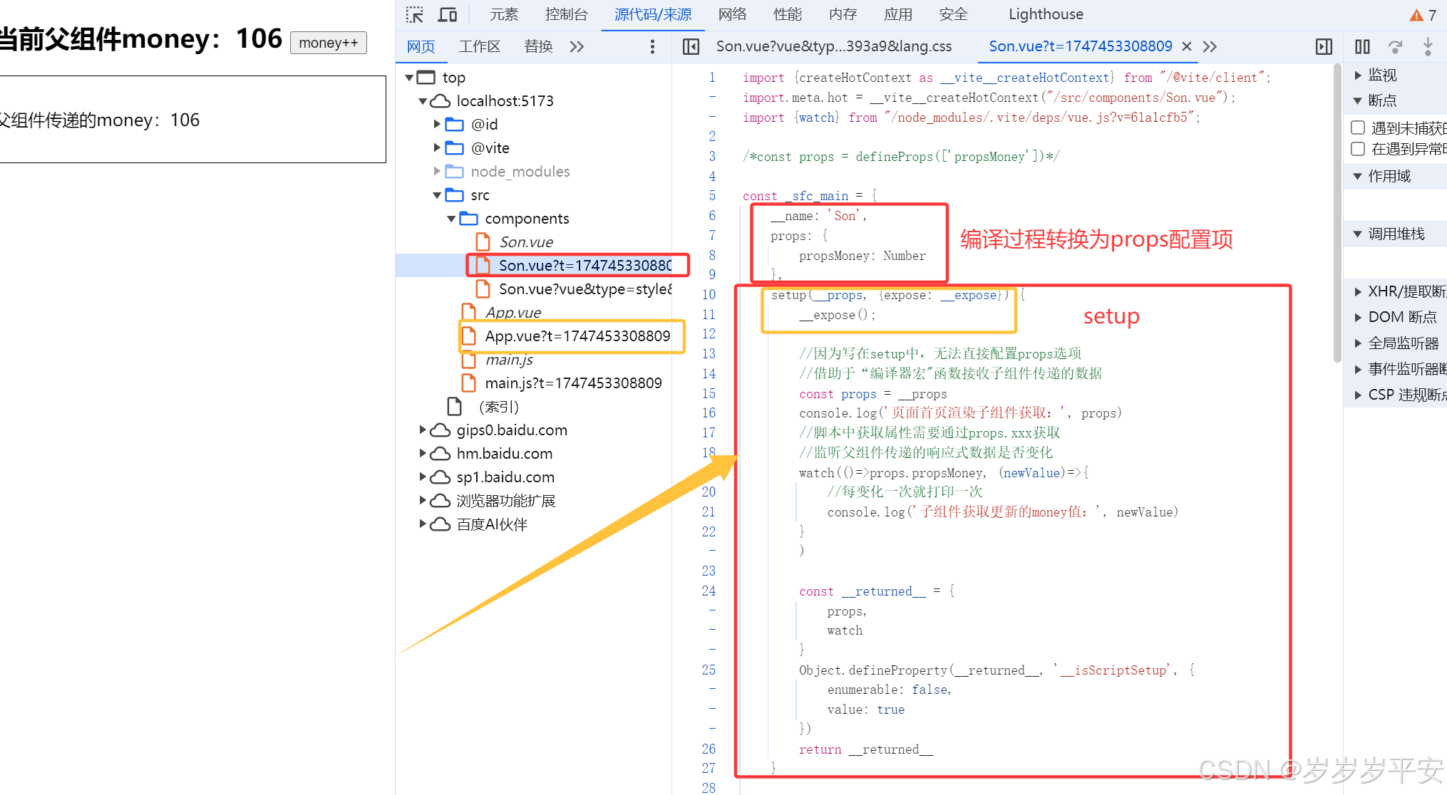Pause script execution icon
Image resolution: width=1447 pixels, height=795 pixels.
tap(1362, 46)
